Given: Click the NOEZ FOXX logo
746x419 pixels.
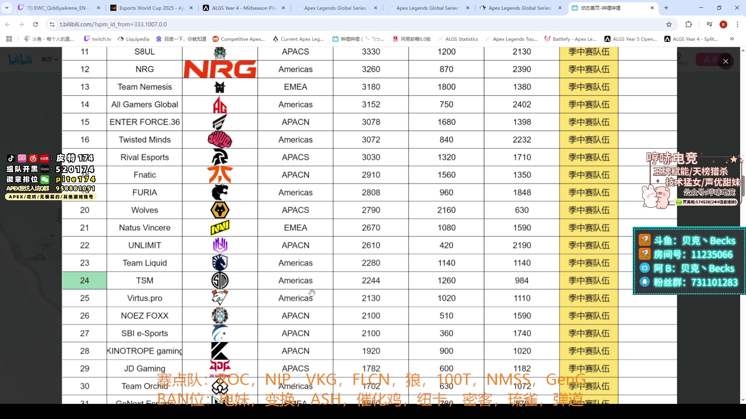Looking at the screenshot, I should click(x=220, y=316).
